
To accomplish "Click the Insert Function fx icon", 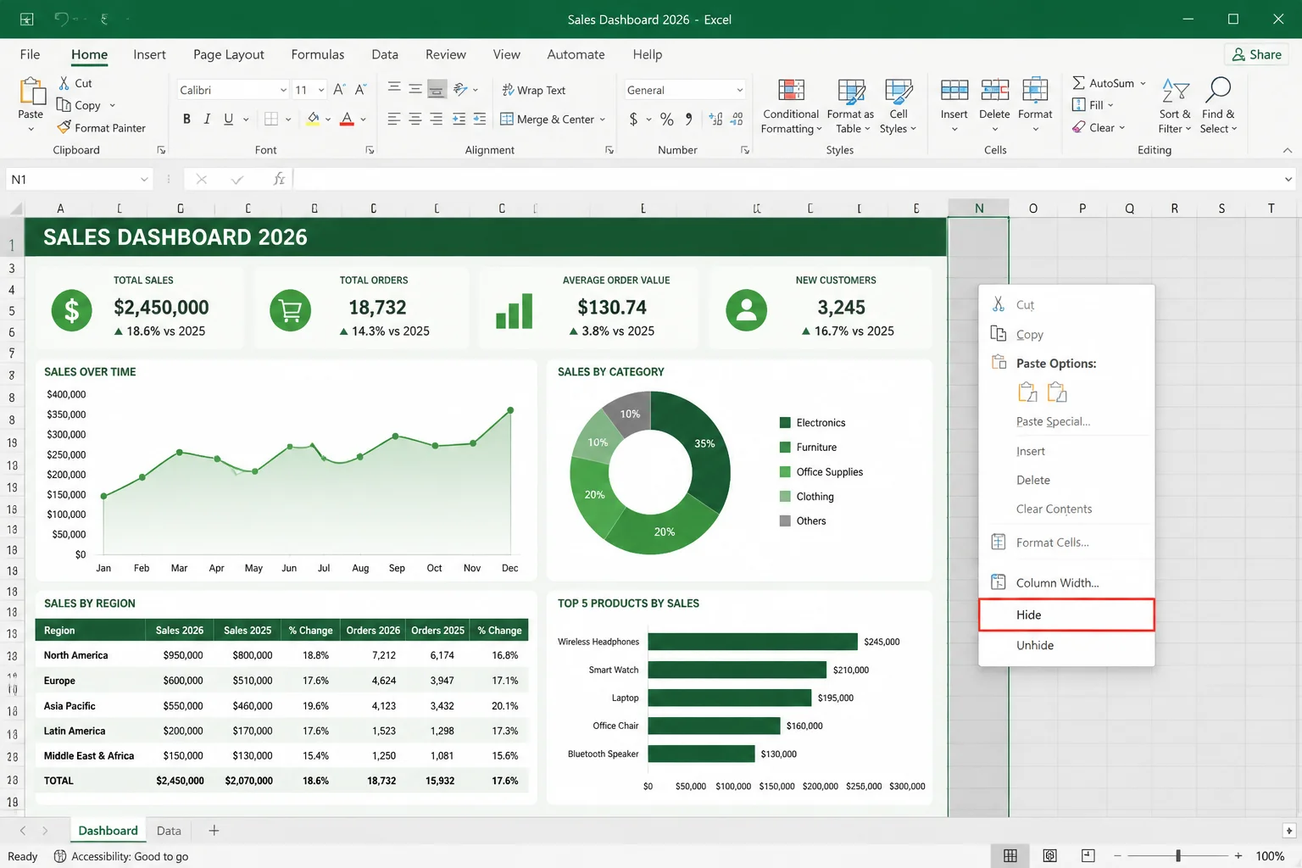I will tap(279, 179).
